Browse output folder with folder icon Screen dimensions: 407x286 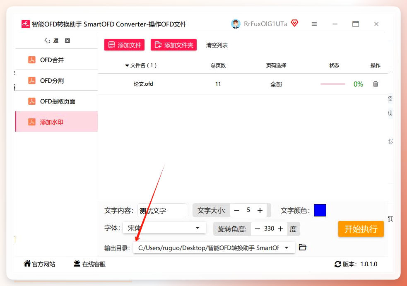click(x=302, y=248)
